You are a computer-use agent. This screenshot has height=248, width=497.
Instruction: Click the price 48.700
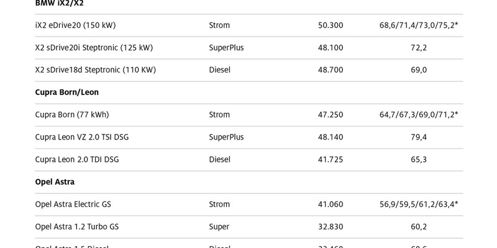coord(329,70)
